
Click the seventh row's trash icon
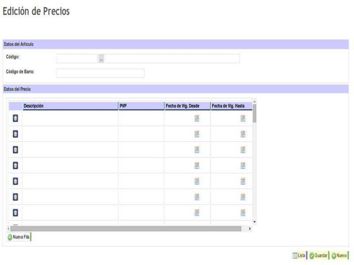(x=15, y=212)
